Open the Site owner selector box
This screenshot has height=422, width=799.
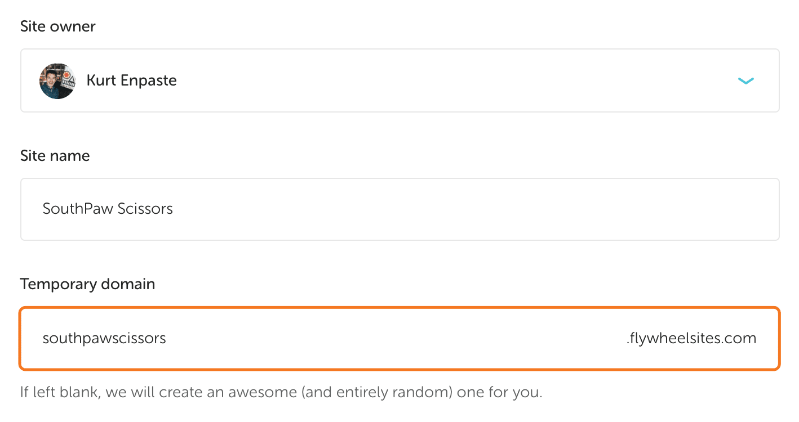400,80
